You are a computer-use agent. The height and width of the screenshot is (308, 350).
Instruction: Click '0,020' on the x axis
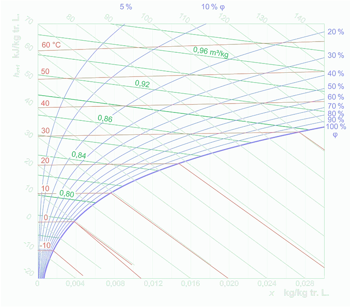[229, 283]
